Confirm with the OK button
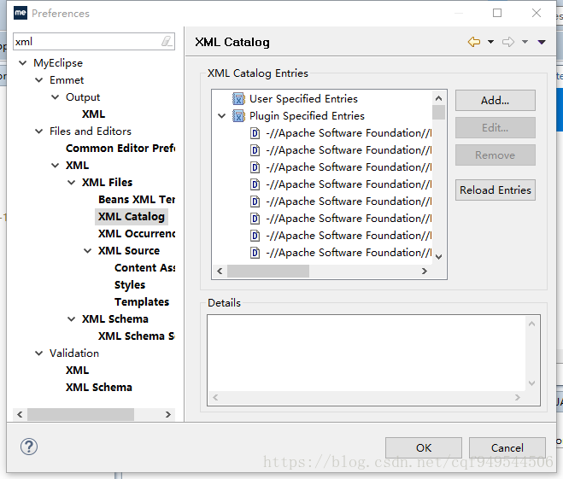 coord(424,447)
